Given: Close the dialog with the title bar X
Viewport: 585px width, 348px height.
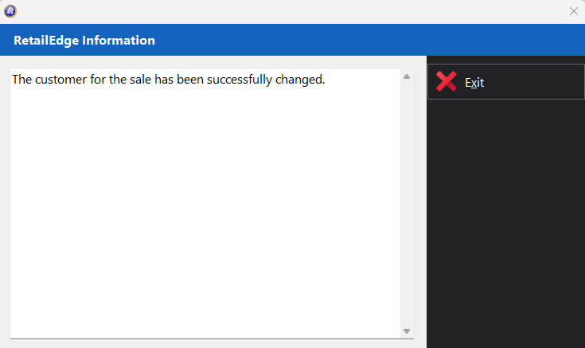Looking at the screenshot, I should pos(573,11).
